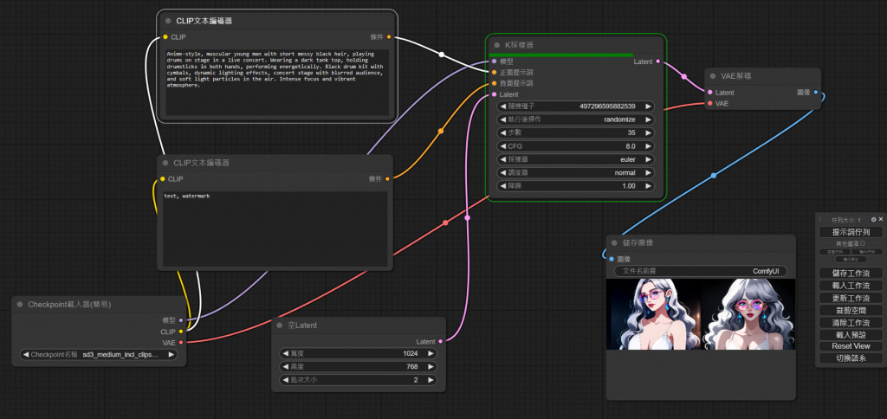Click right arrow of Checkpoint名稱 selector
Image resolution: width=887 pixels, height=419 pixels.
[171, 355]
